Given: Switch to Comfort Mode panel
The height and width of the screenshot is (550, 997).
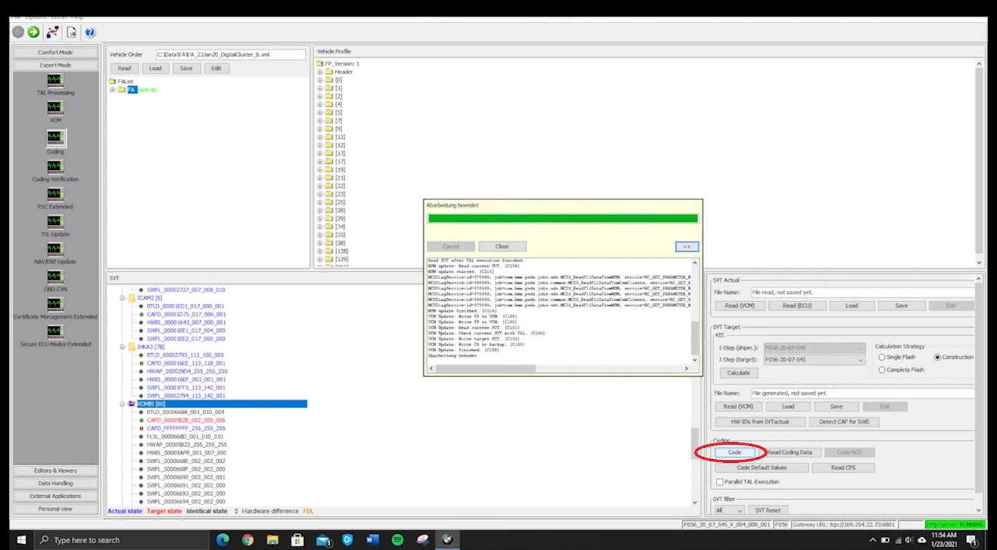Looking at the screenshot, I should coord(55,52).
